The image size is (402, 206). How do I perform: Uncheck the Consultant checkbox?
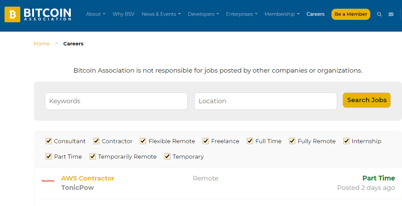49,141
